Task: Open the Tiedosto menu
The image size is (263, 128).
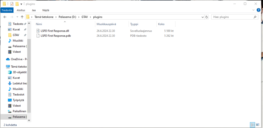Action: click(7, 10)
